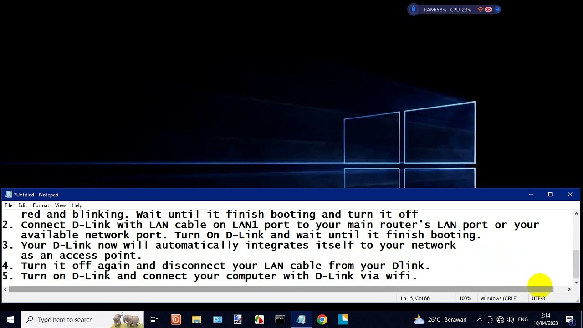583x328 pixels.
Task: Open the Format menu
Action: tap(41, 205)
